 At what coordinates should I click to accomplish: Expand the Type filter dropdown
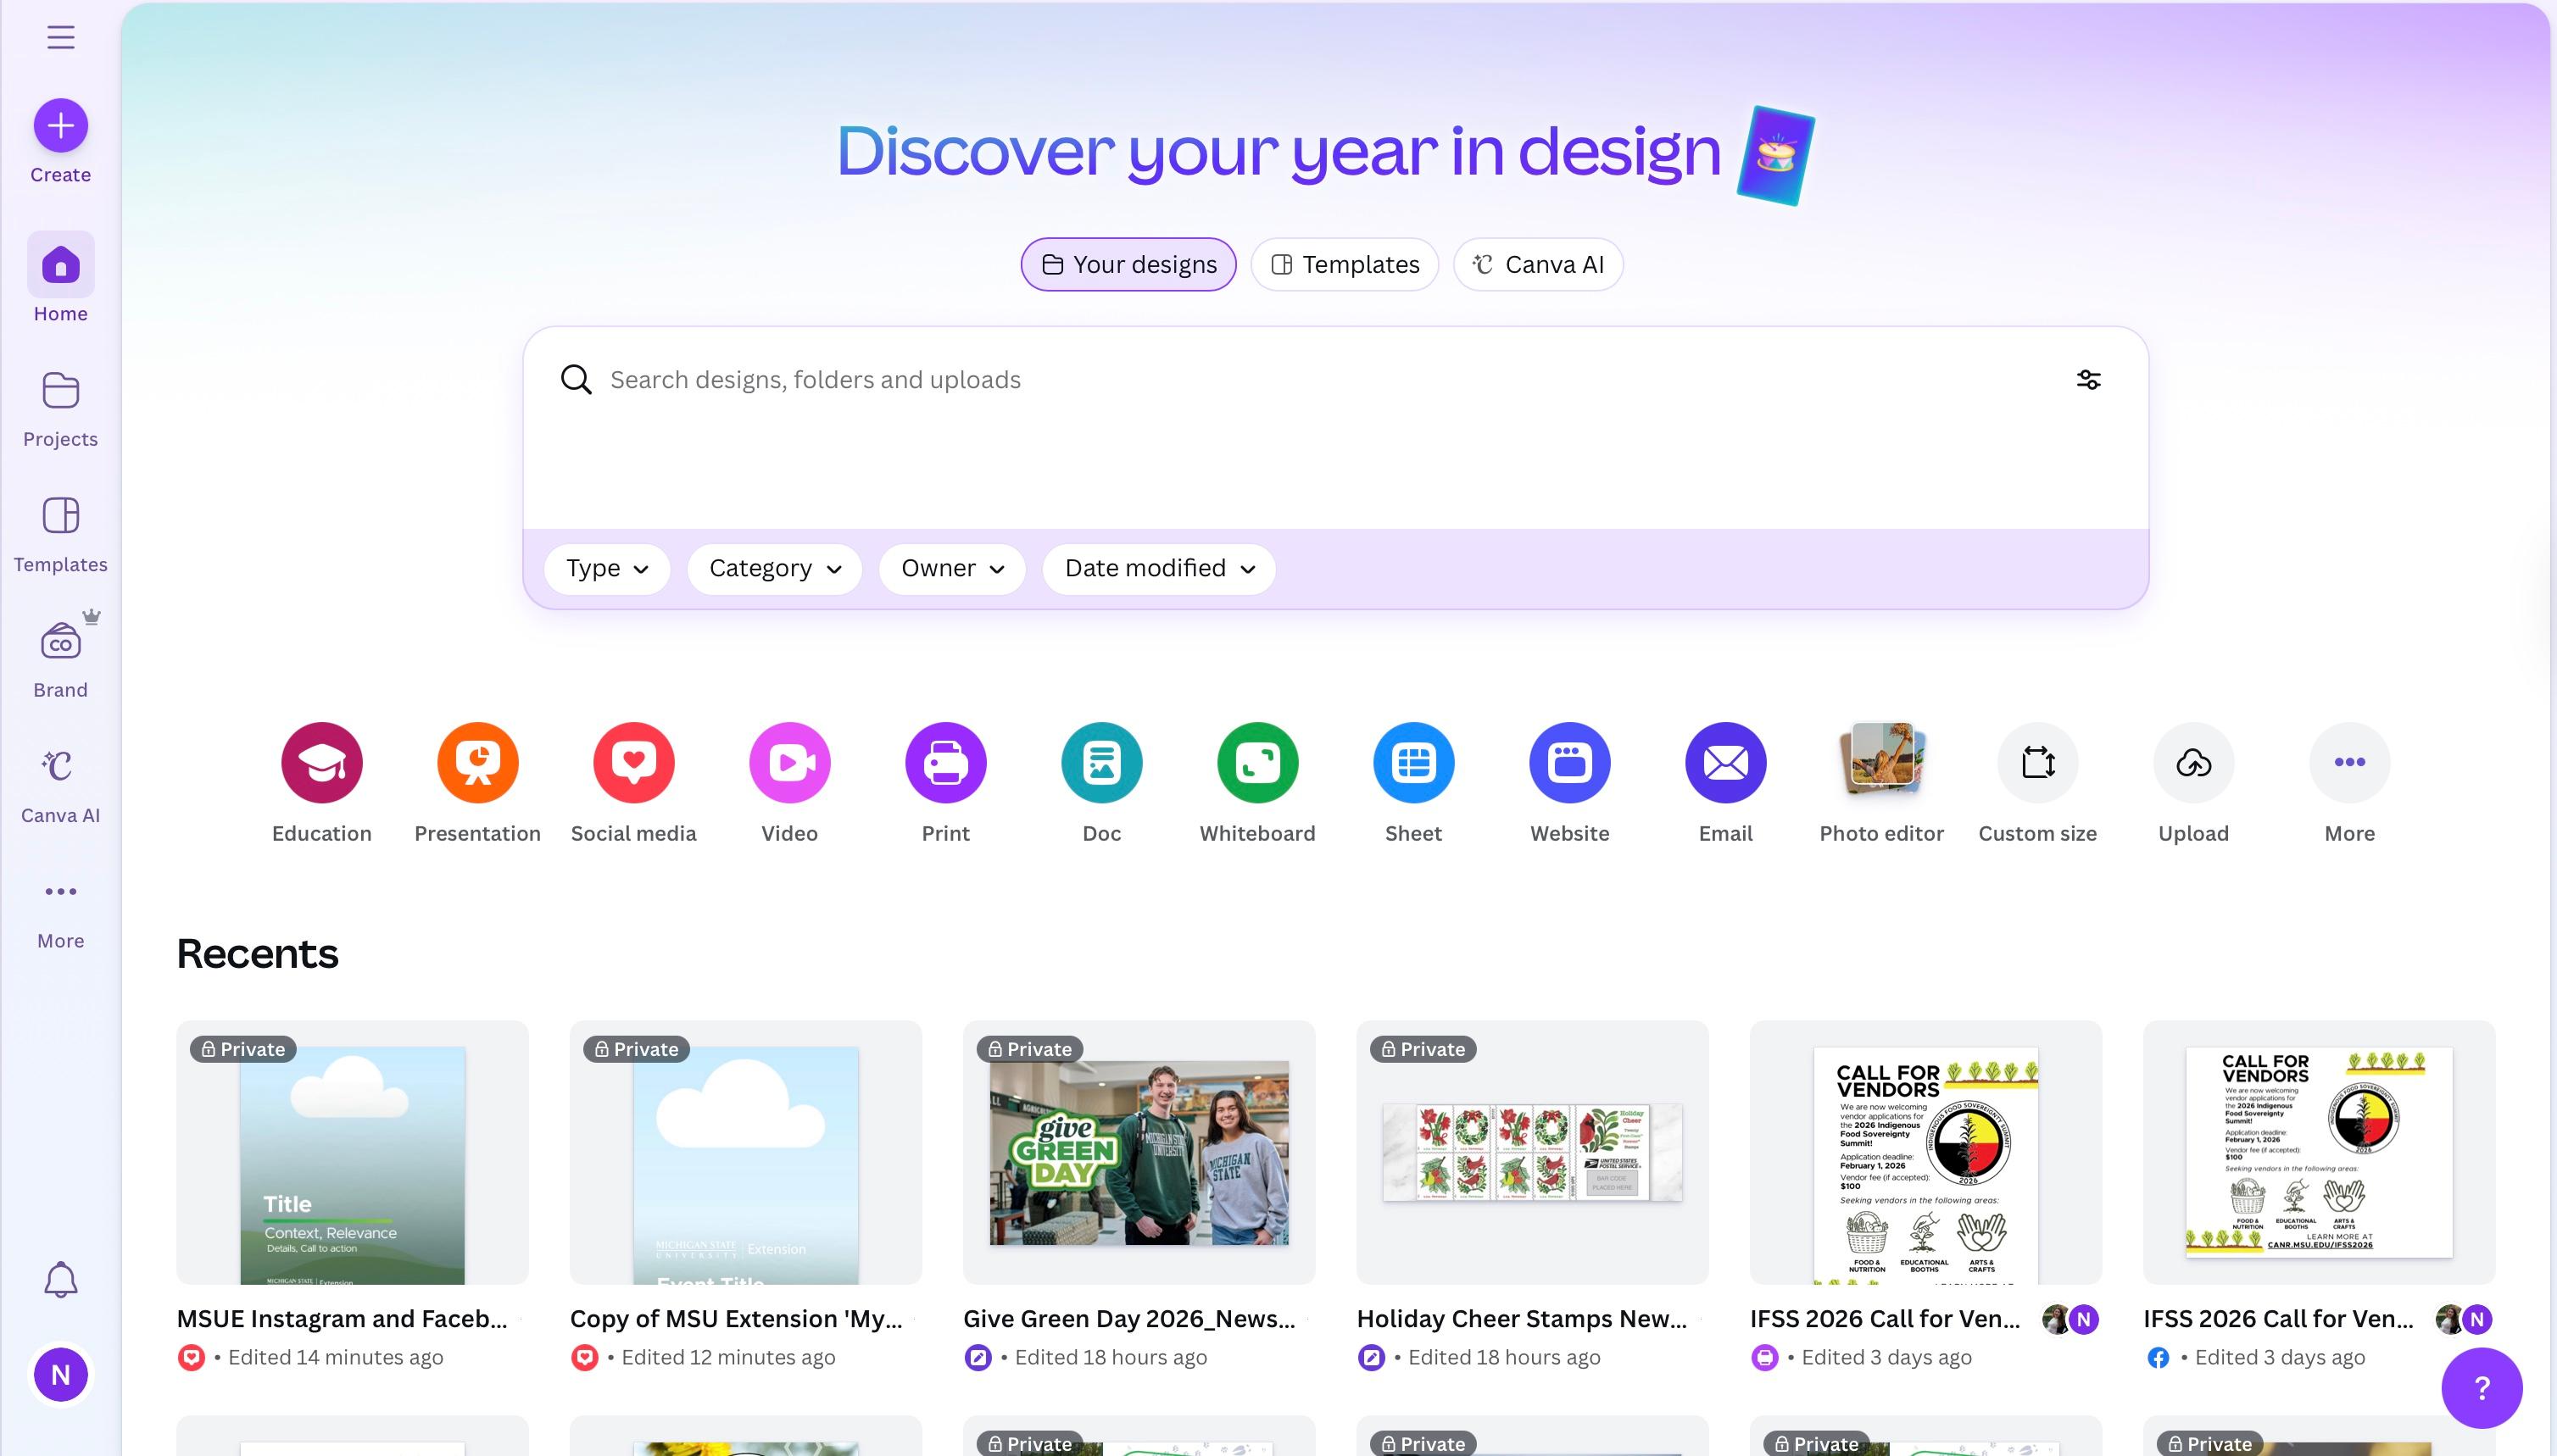coord(607,569)
